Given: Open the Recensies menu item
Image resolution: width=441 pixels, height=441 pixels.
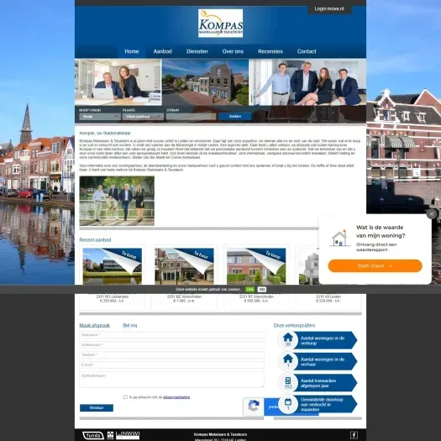Looking at the screenshot, I should (x=270, y=51).
